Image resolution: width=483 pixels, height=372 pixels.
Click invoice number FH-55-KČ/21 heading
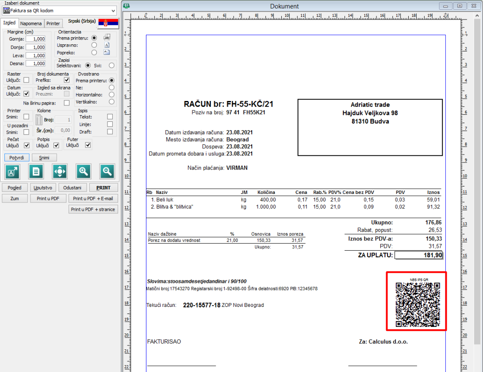click(x=250, y=104)
